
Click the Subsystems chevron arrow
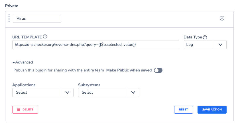(133, 93)
